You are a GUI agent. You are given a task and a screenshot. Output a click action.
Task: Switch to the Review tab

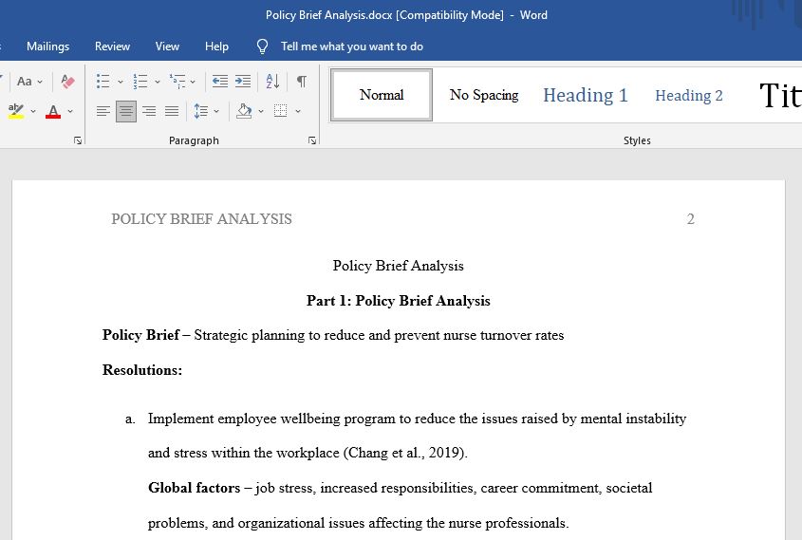113,47
